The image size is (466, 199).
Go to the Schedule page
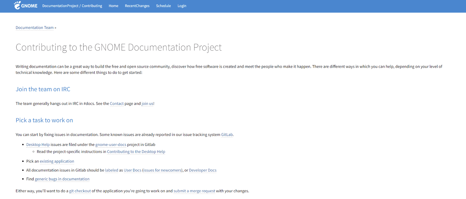click(x=163, y=6)
